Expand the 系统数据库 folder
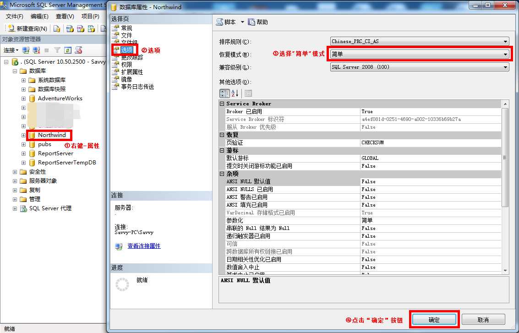Viewport: 519px width, 333px height. click(x=23, y=80)
